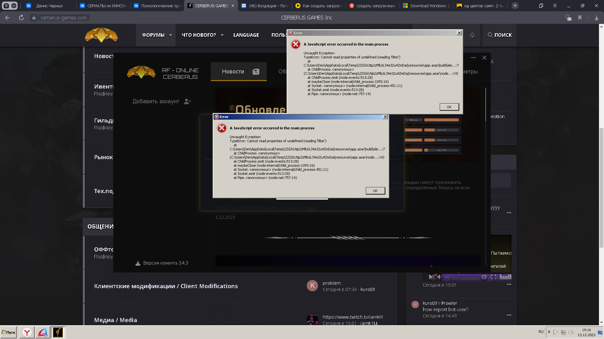Click the kuro09 author link in forum row

pyautogui.click(x=367, y=289)
